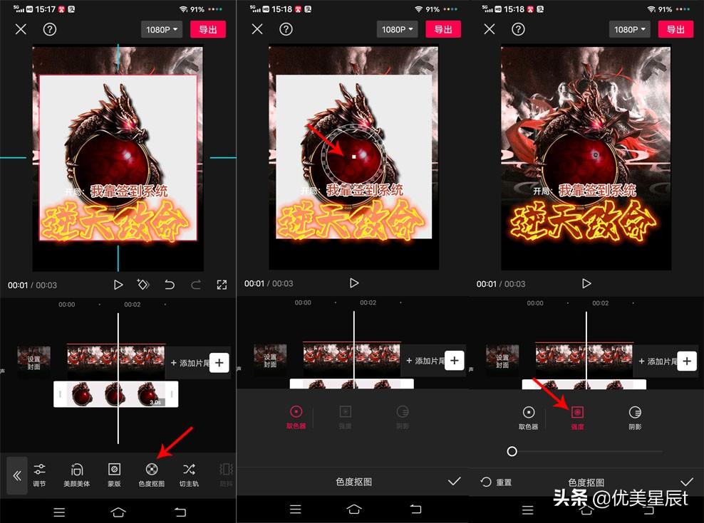Screen dimensions: 704x523
Task: Tap the 导出 export button in middle screen
Action: 443,29
